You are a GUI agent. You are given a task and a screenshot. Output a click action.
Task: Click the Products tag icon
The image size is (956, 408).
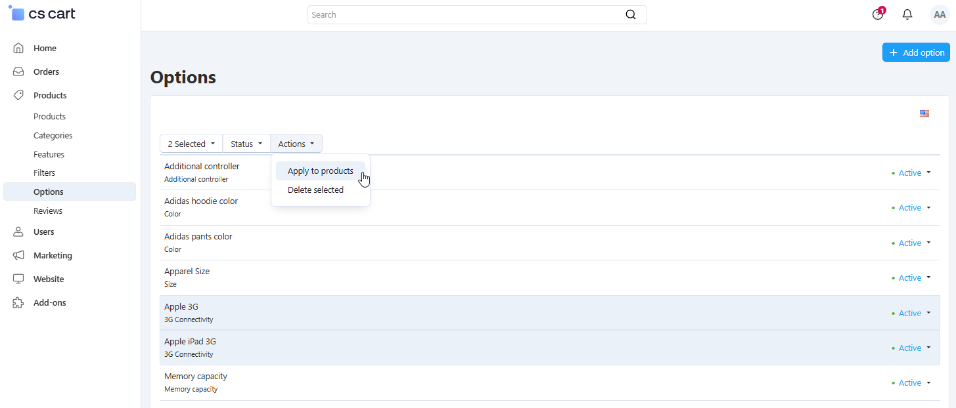tap(18, 95)
